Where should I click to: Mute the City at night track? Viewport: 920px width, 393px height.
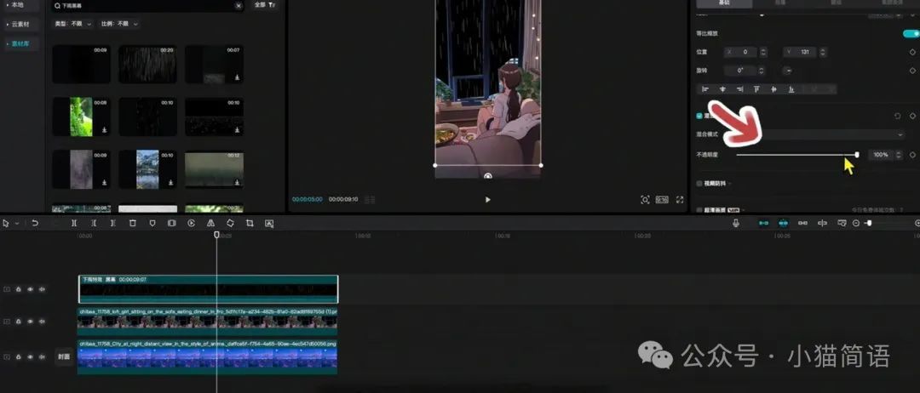(x=42, y=356)
